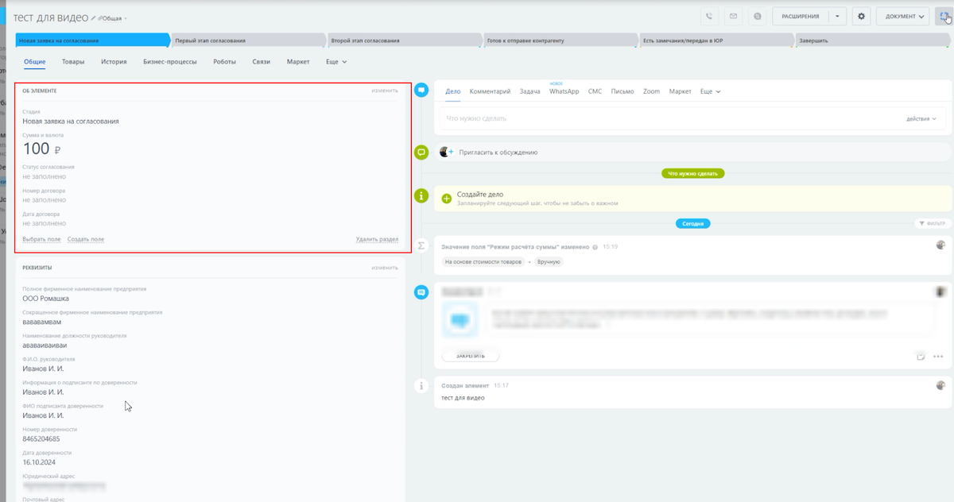The height and width of the screenshot is (502, 954).
Task: Switch to the История tab
Action: pyautogui.click(x=114, y=61)
